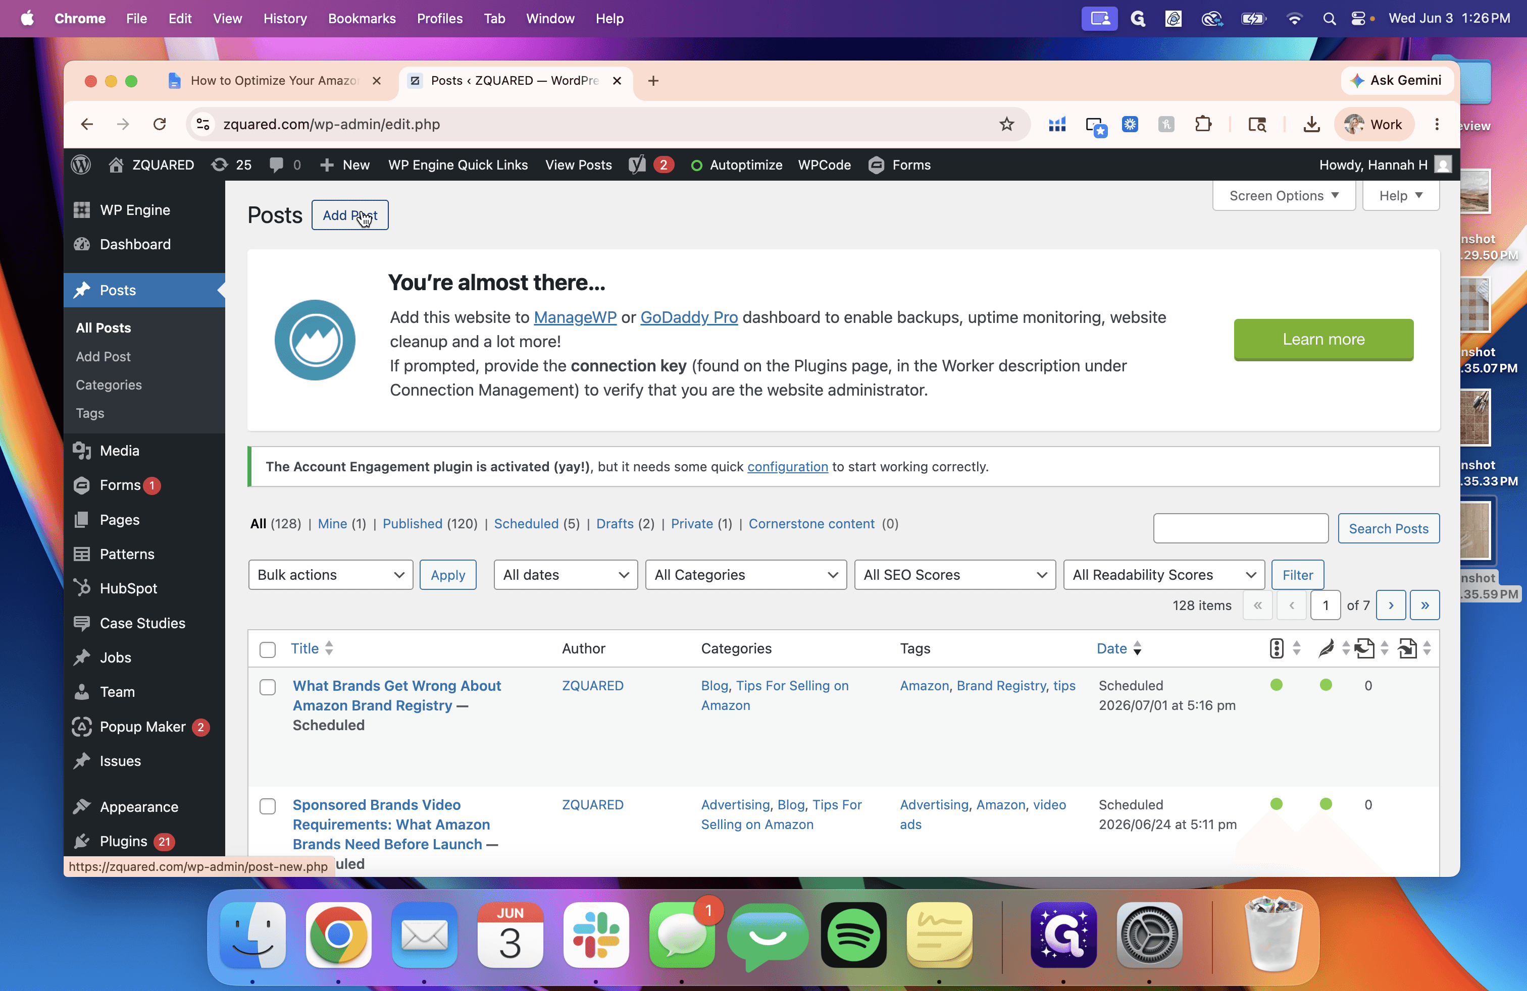Check the 'What Brands Get Wrong' post row
This screenshot has width=1527, height=991.
268,687
